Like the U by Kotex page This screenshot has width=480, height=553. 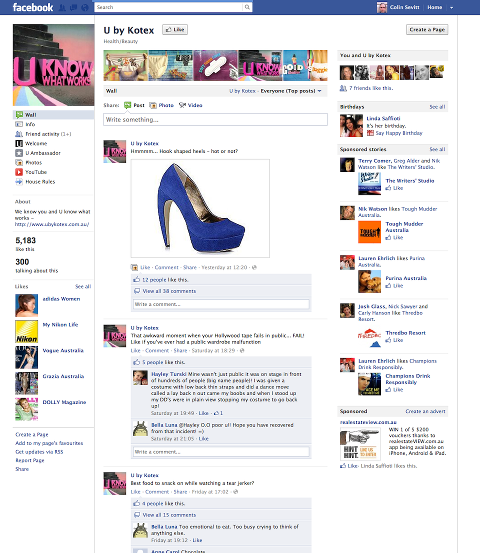175,29
